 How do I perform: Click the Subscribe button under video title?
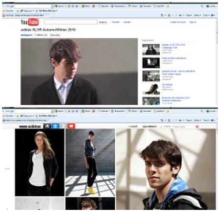[x=54, y=35]
